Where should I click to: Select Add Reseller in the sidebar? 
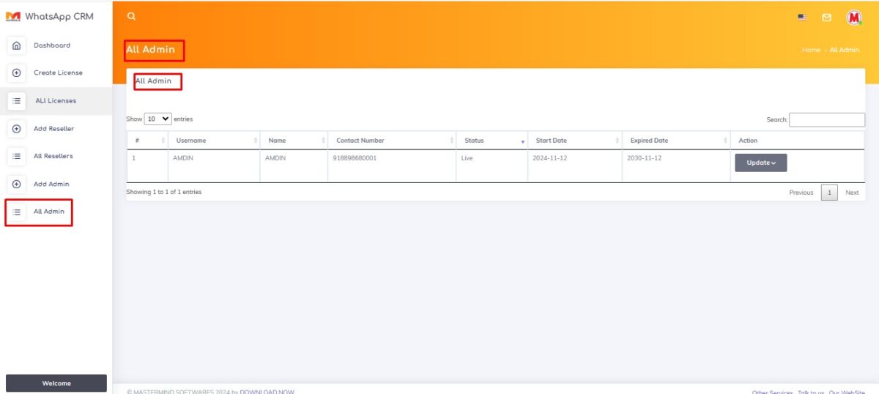(x=53, y=129)
